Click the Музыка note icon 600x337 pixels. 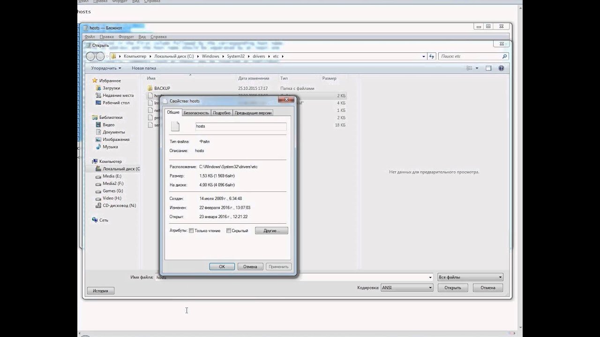[x=98, y=147]
